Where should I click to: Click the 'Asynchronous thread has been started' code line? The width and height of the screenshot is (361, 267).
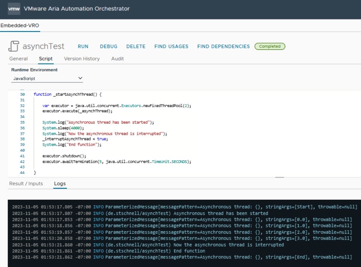click(98, 122)
